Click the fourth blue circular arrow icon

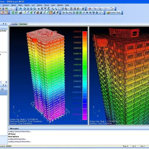[35, 9]
